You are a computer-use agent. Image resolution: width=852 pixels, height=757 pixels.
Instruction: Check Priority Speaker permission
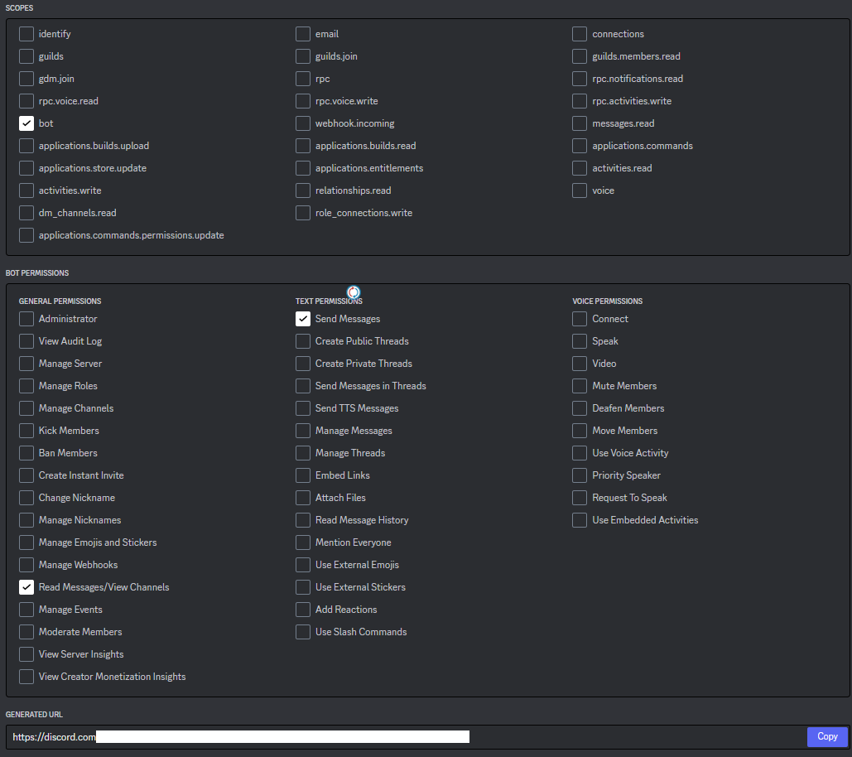coord(580,475)
